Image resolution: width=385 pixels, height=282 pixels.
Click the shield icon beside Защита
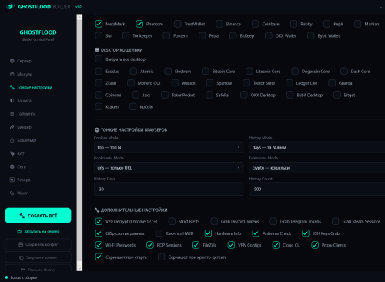pos(12,101)
